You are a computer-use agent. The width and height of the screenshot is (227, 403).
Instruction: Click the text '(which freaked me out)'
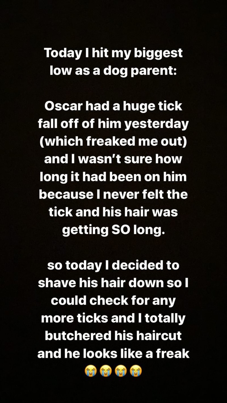[x=113, y=142]
